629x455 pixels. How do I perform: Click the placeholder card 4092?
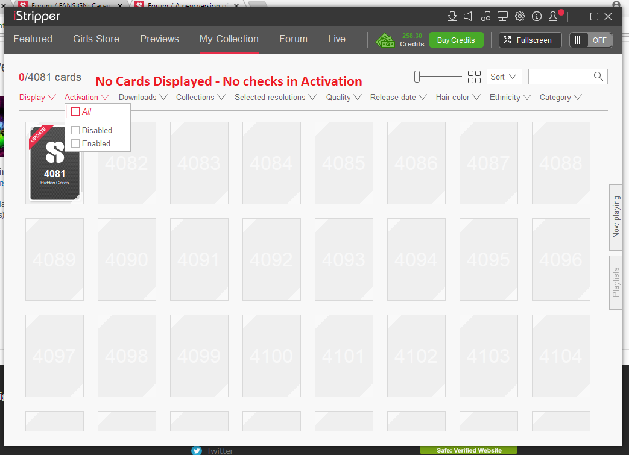click(x=271, y=259)
